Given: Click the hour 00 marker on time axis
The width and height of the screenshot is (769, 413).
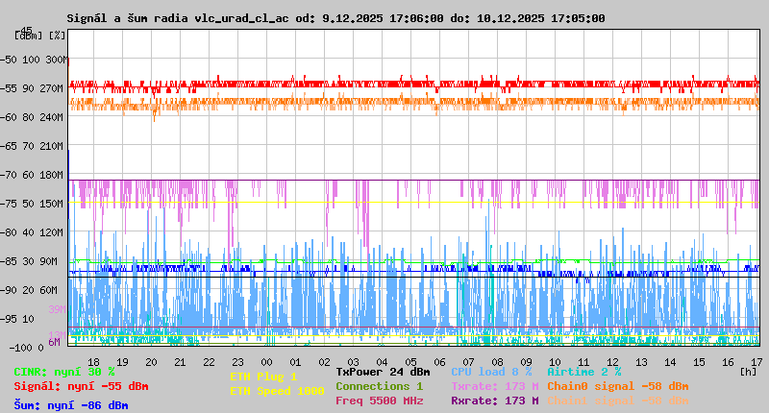Looking at the screenshot, I should coord(267,361).
